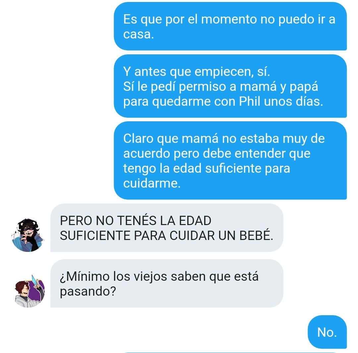358x353 pixels.
Task: Tap the partially visible blue bubble at bottom edge
Action: tap(235, 352)
